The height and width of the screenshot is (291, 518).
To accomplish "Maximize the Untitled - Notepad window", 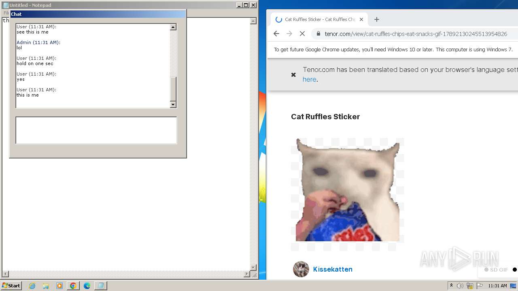I will click(246, 5).
